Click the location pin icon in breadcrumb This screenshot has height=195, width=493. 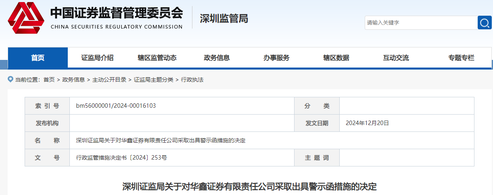(x=10, y=80)
